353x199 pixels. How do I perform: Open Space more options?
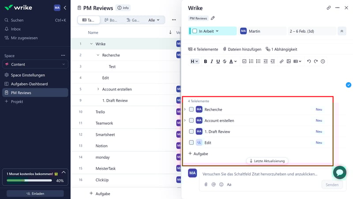[63, 56]
